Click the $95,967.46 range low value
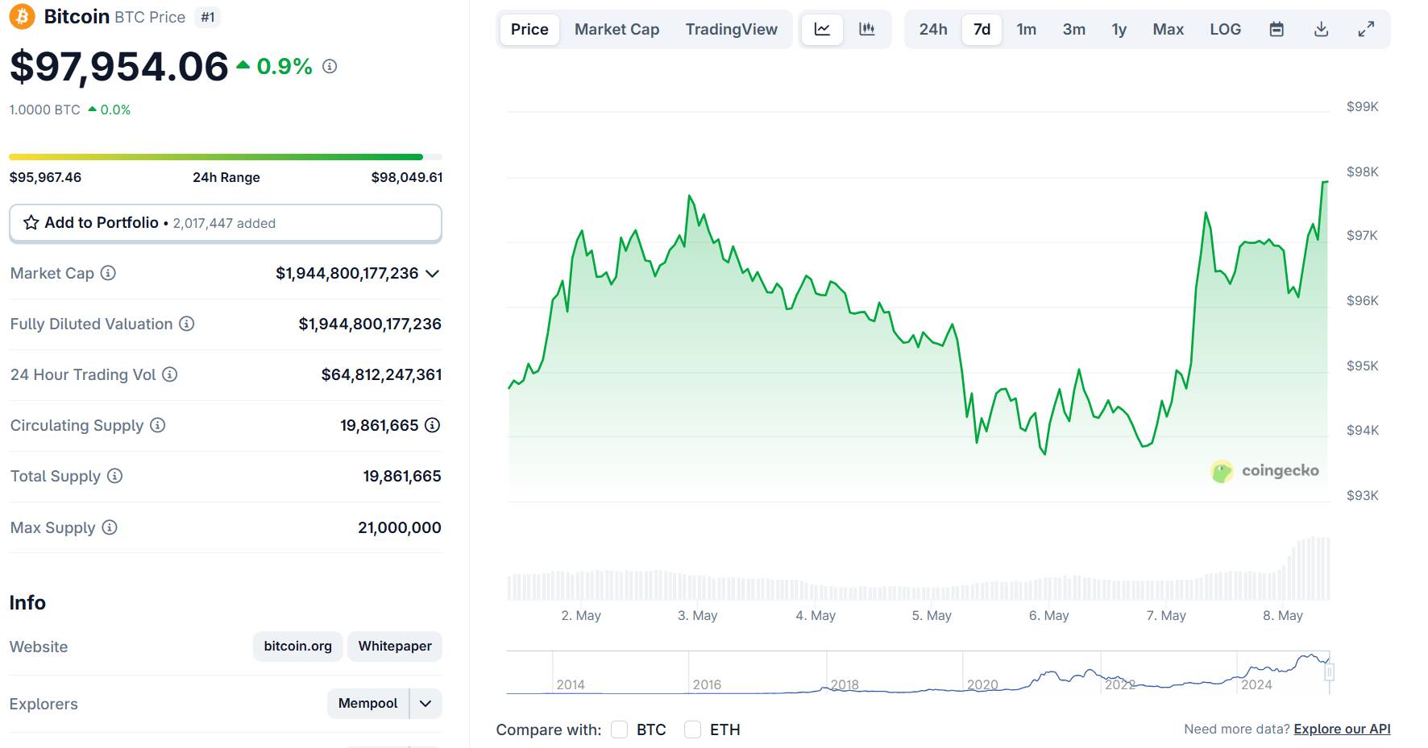Viewport: 1428px width, 748px height. coord(45,177)
